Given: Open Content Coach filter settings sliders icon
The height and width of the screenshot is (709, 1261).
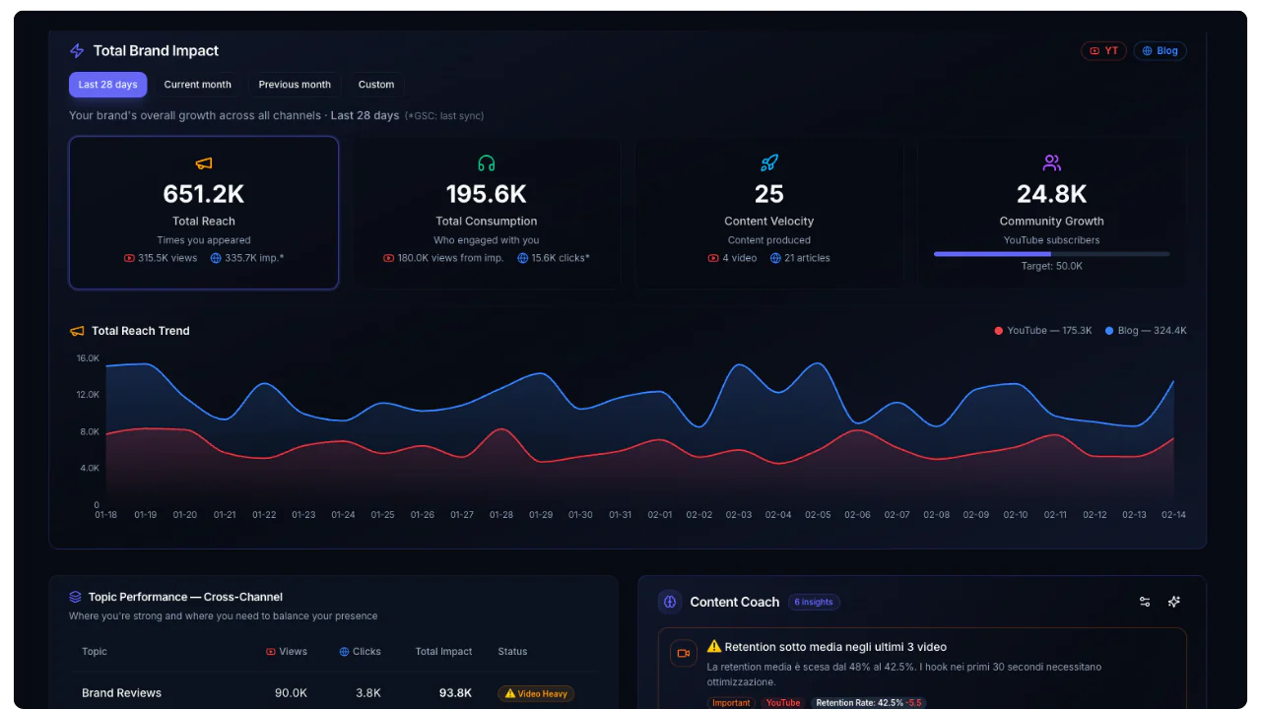Looking at the screenshot, I should (1145, 602).
